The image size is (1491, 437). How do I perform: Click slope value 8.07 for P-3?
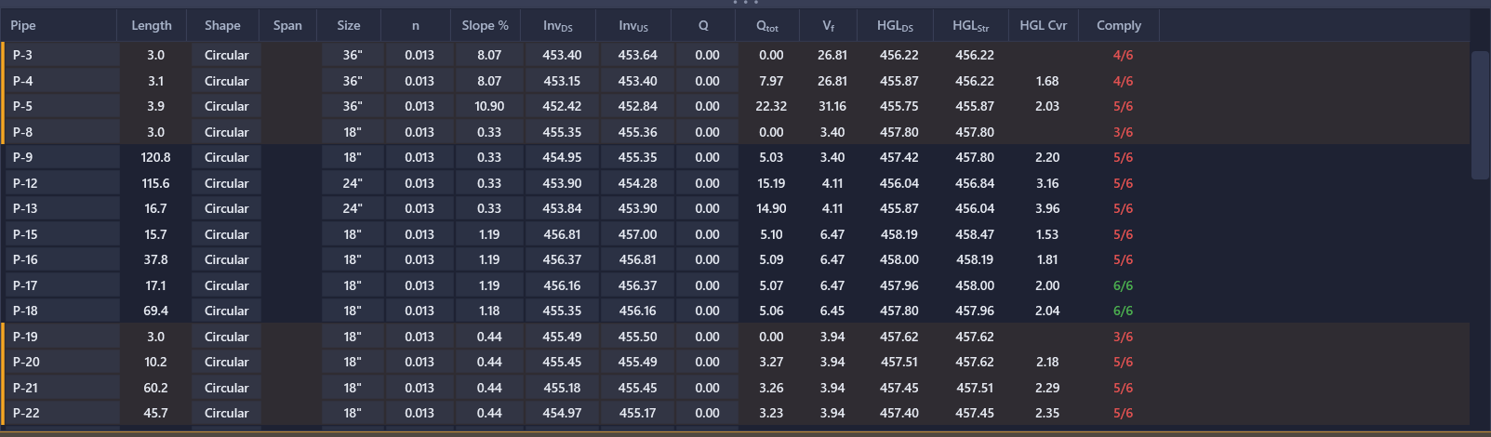[x=489, y=56]
